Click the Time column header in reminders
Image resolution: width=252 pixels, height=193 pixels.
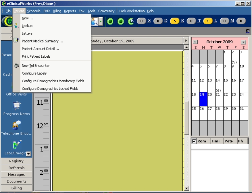click(217, 141)
